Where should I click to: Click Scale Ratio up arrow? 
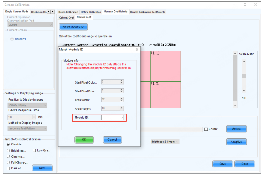point(244,62)
